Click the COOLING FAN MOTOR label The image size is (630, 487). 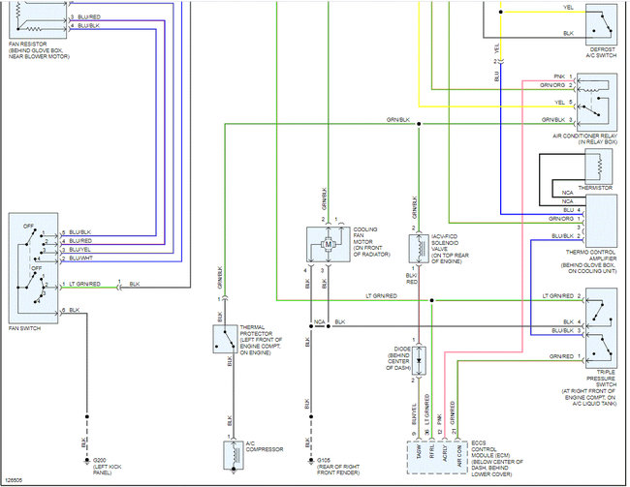pos(365,235)
